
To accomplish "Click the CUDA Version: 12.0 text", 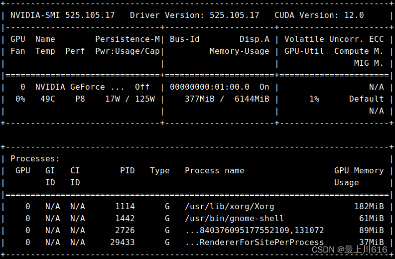I will coord(319,15).
